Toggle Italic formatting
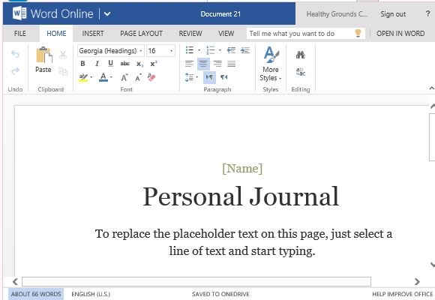Image resolution: width=435 pixels, height=300 pixels. coord(97,64)
